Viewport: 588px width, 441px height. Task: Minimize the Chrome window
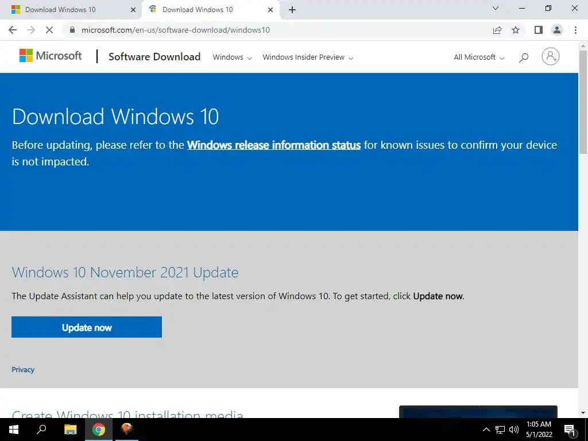[x=521, y=8]
